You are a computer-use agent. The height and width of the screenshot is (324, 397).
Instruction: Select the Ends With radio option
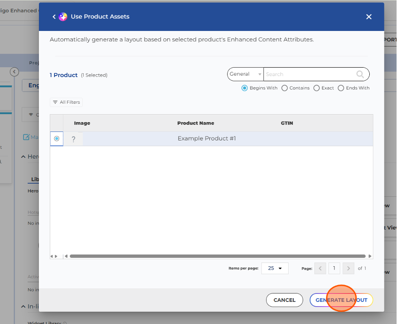(341, 88)
